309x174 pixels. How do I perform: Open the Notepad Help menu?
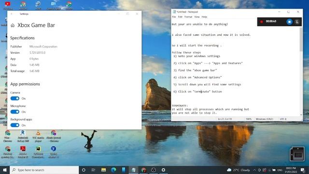pos(204,17)
